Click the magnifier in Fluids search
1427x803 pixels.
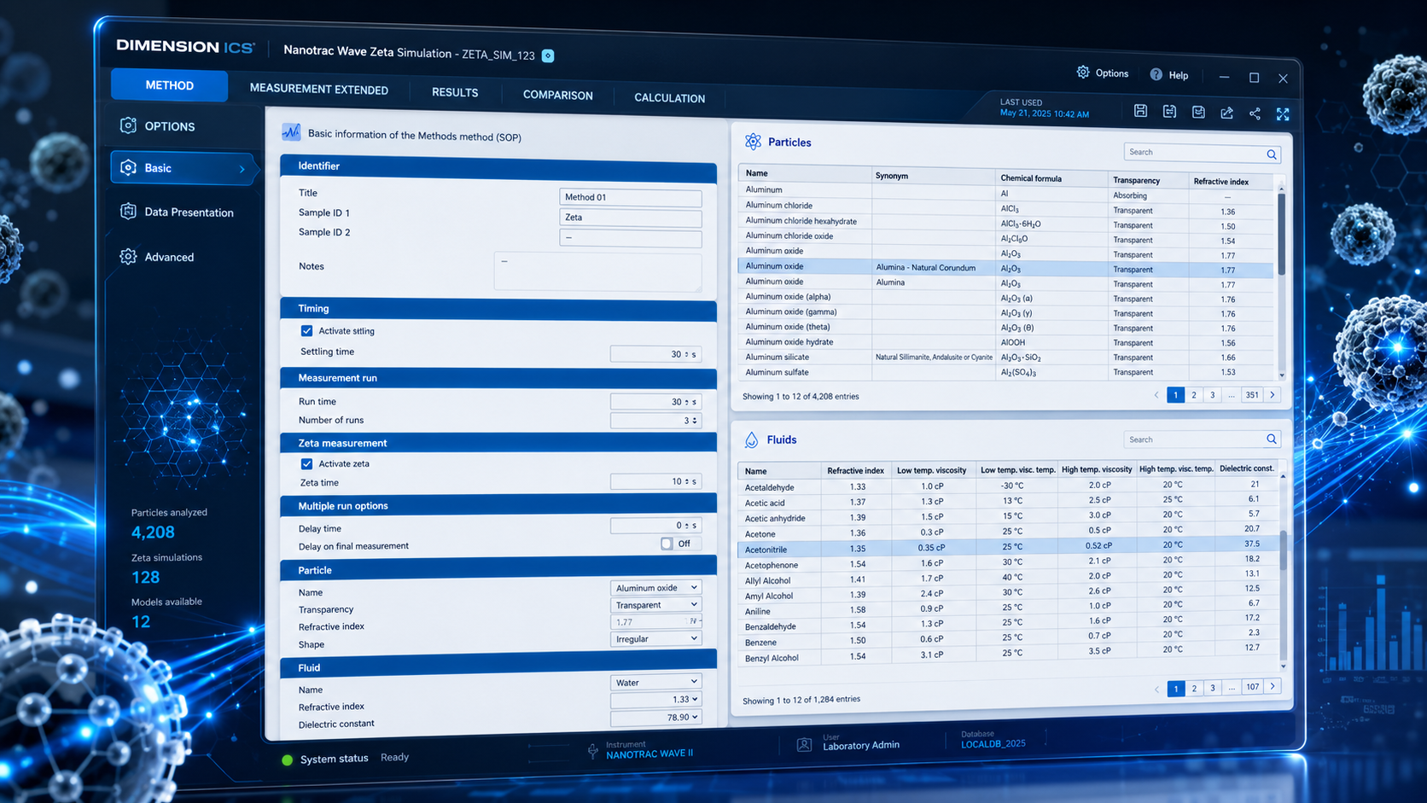(1272, 439)
